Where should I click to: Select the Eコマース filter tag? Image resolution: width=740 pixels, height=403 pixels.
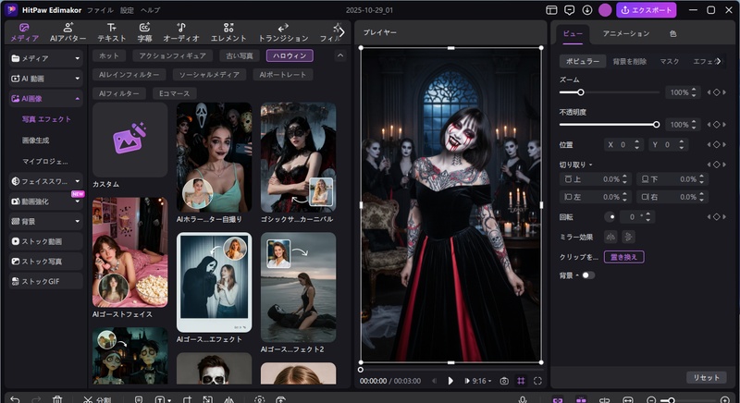click(x=174, y=93)
